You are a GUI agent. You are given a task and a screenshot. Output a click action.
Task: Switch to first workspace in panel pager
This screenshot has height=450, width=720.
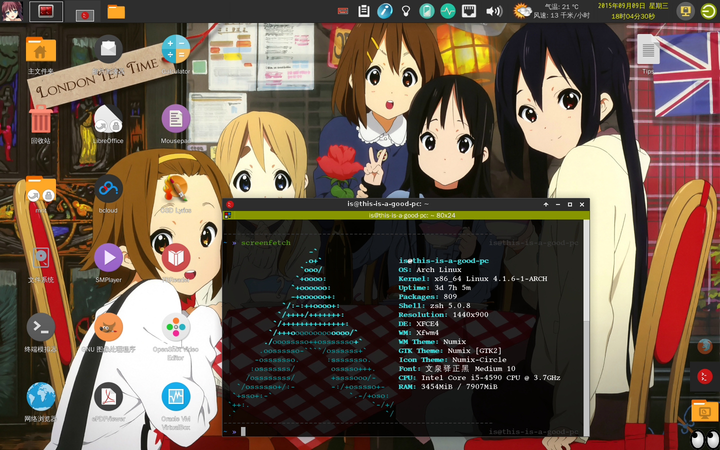[x=46, y=11]
